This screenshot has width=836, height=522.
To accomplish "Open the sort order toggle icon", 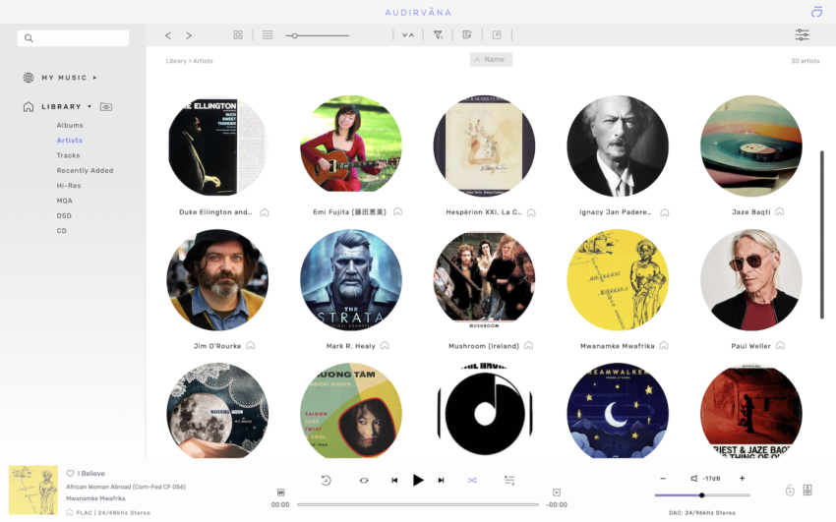I will [x=408, y=35].
